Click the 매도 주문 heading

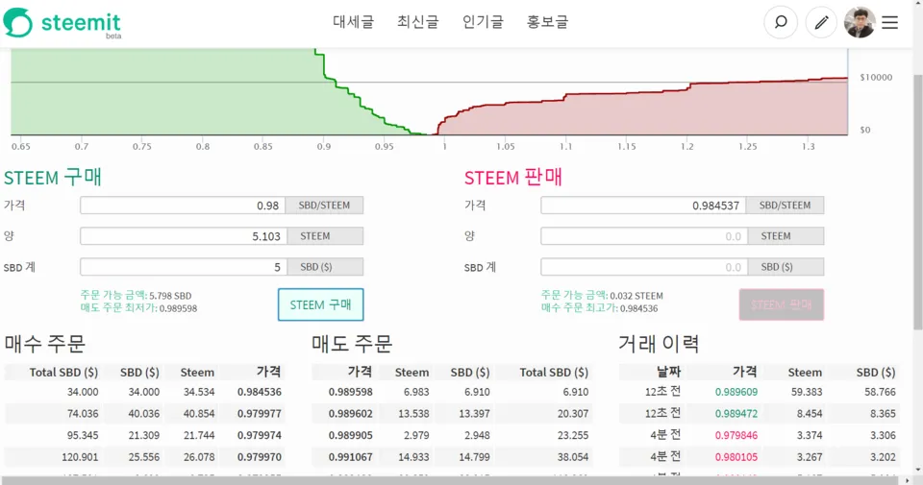(352, 343)
